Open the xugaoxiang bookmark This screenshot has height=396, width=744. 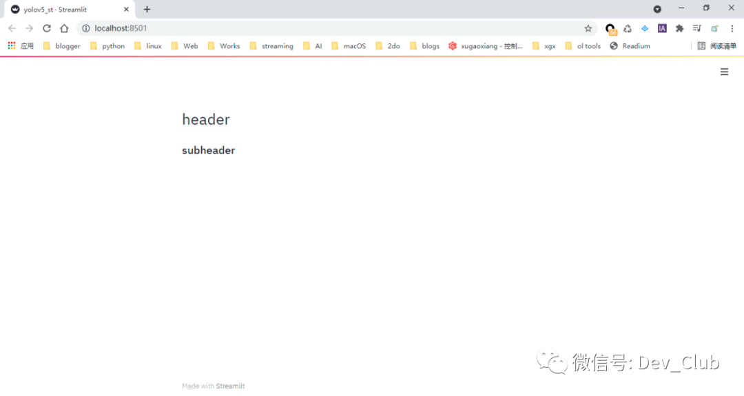click(486, 46)
